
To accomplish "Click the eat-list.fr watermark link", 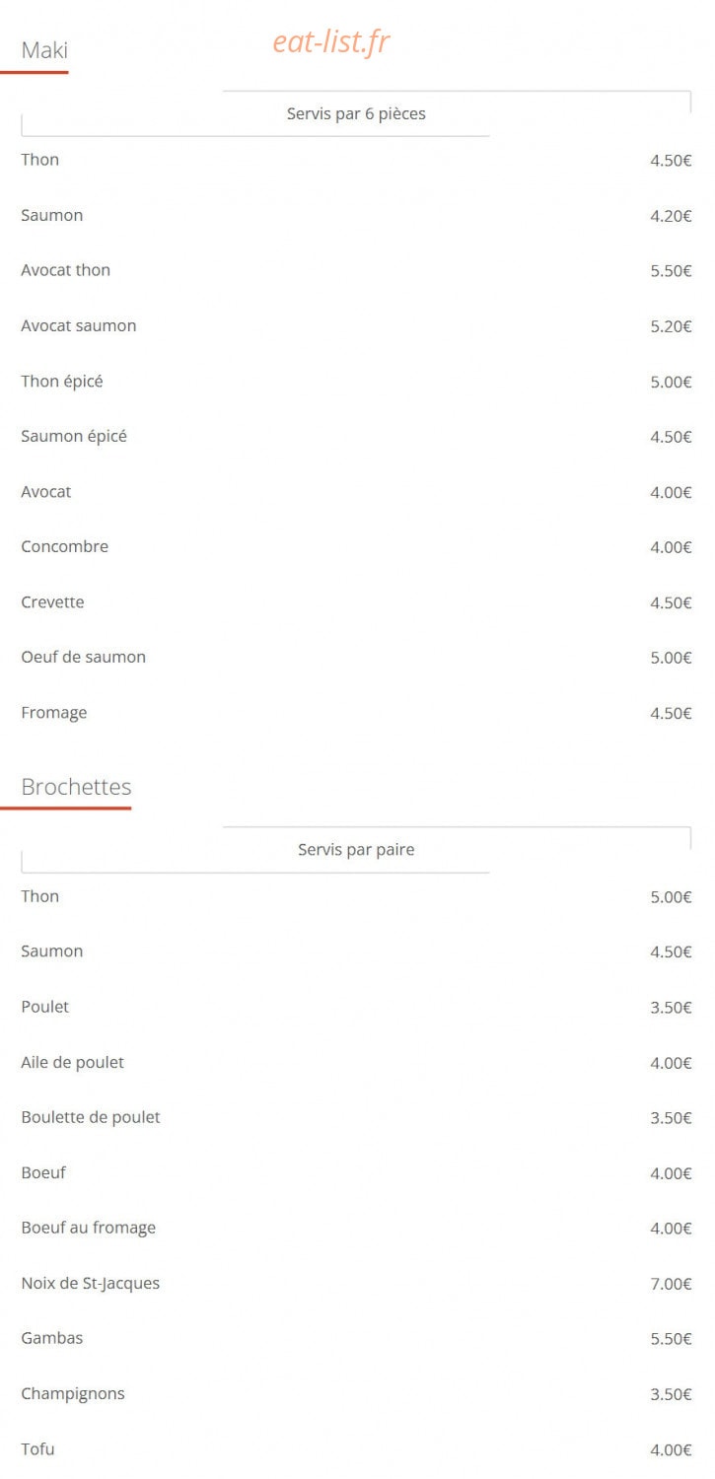I will 331,41.
